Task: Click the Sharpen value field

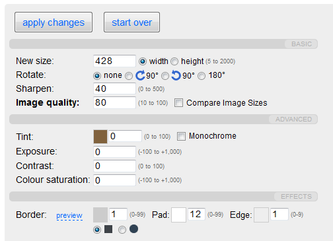Action: click(114, 88)
